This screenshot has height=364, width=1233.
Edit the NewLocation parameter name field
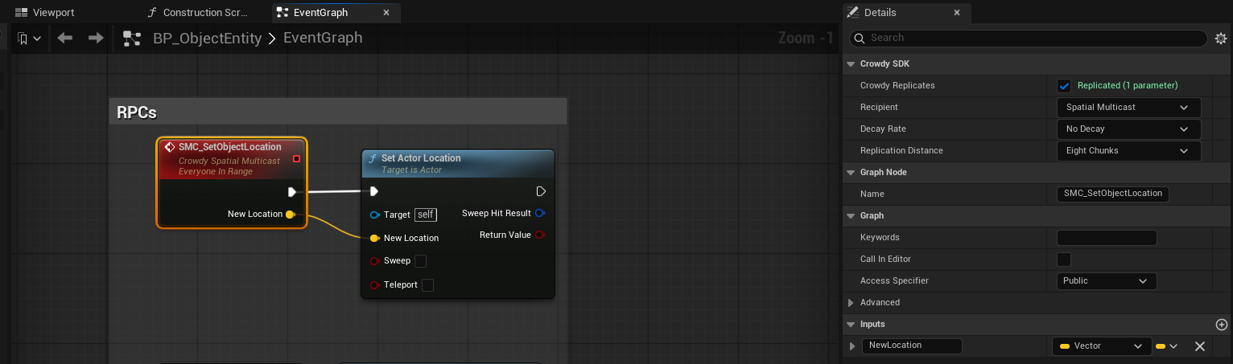(x=912, y=346)
